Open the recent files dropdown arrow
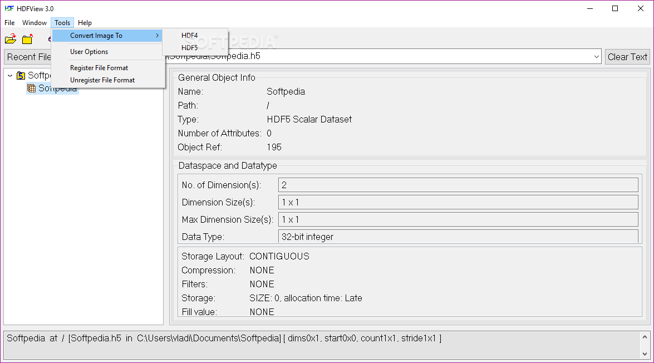The width and height of the screenshot is (654, 363). click(x=597, y=57)
